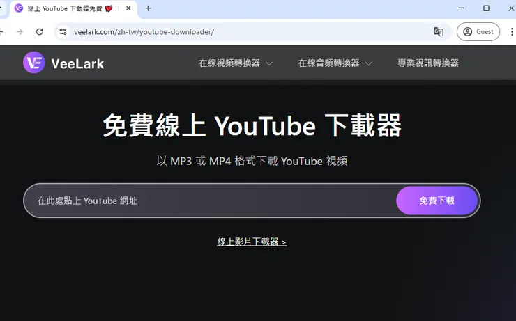516x321 pixels.
Task: Click the subtitle 以 MP3 或 MP4 格式下載 YouTube 視頻
Action: 252,161
